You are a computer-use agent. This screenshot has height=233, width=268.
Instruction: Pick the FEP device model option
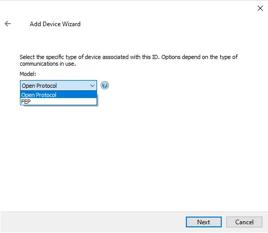[x=59, y=102]
